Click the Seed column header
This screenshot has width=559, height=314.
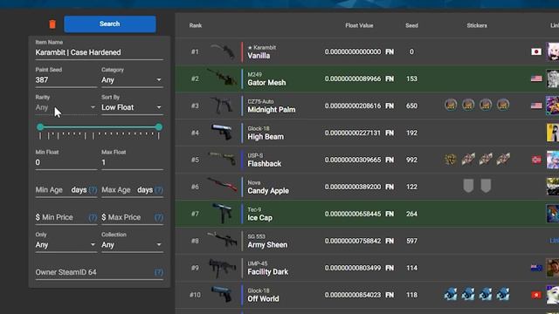pyautogui.click(x=411, y=25)
